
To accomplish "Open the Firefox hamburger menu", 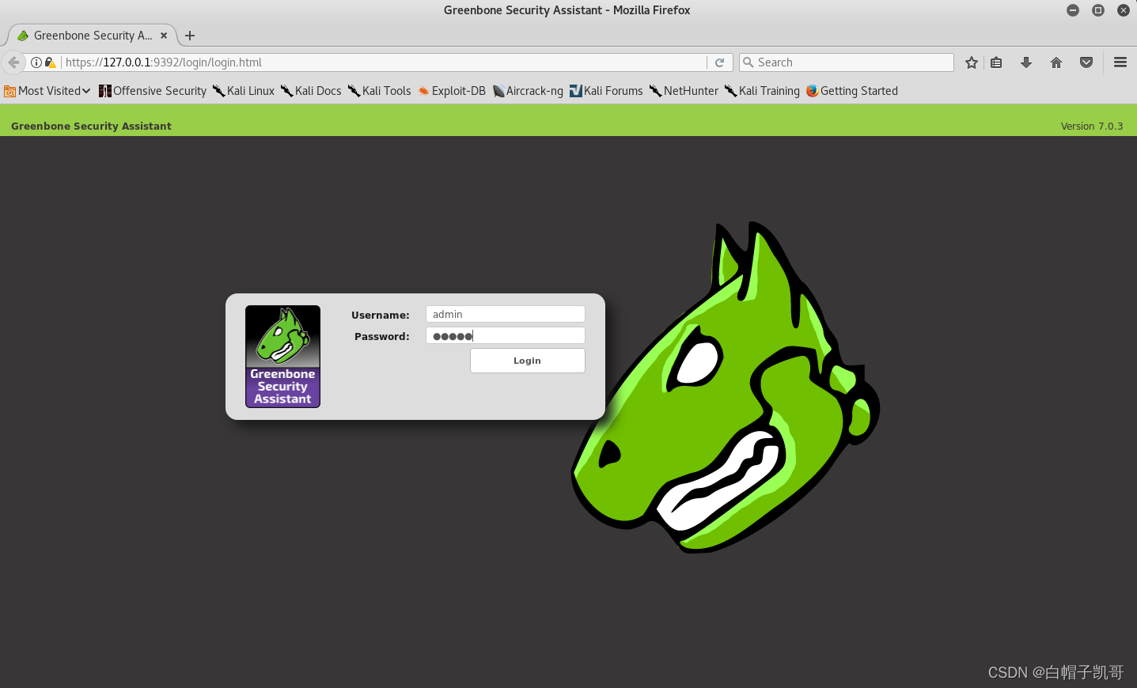I will click(x=1120, y=62).
